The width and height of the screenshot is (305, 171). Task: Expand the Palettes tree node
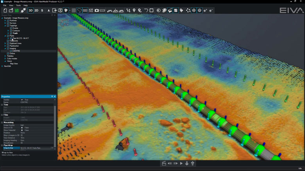coord(5,56)
